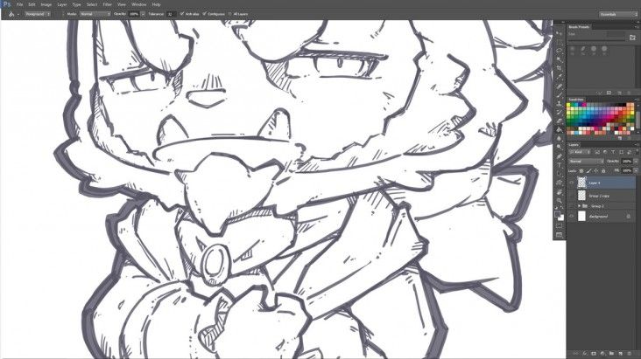Click the Photoshop Ps logo
641x359 pixels.
(x=6, y=4)
